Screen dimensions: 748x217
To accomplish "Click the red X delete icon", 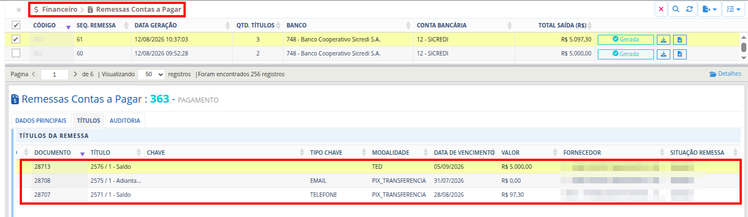I will click(661, 10).
